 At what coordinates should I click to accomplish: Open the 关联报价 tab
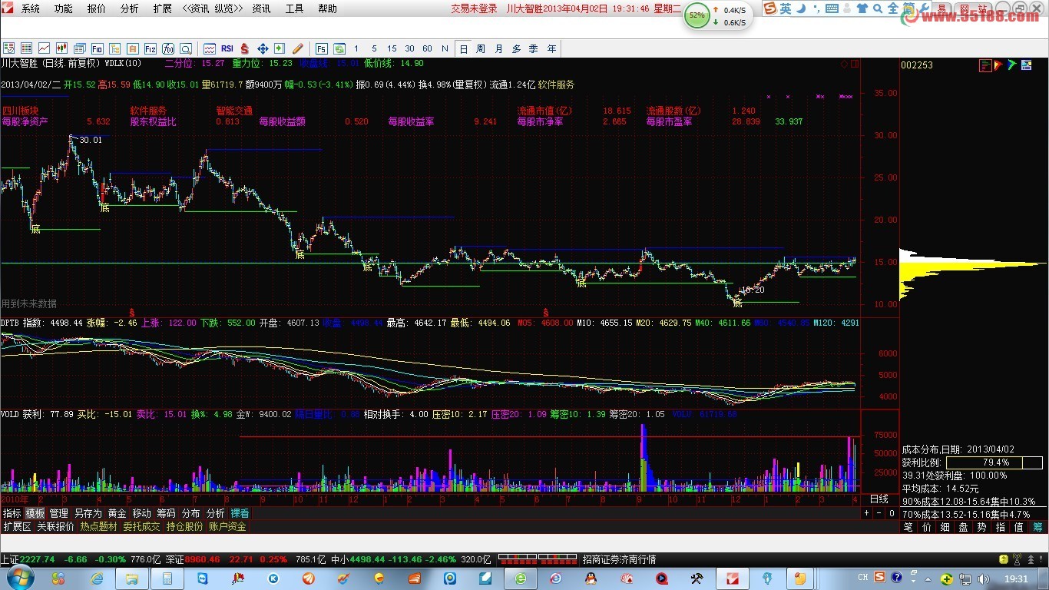pos(55,527)
